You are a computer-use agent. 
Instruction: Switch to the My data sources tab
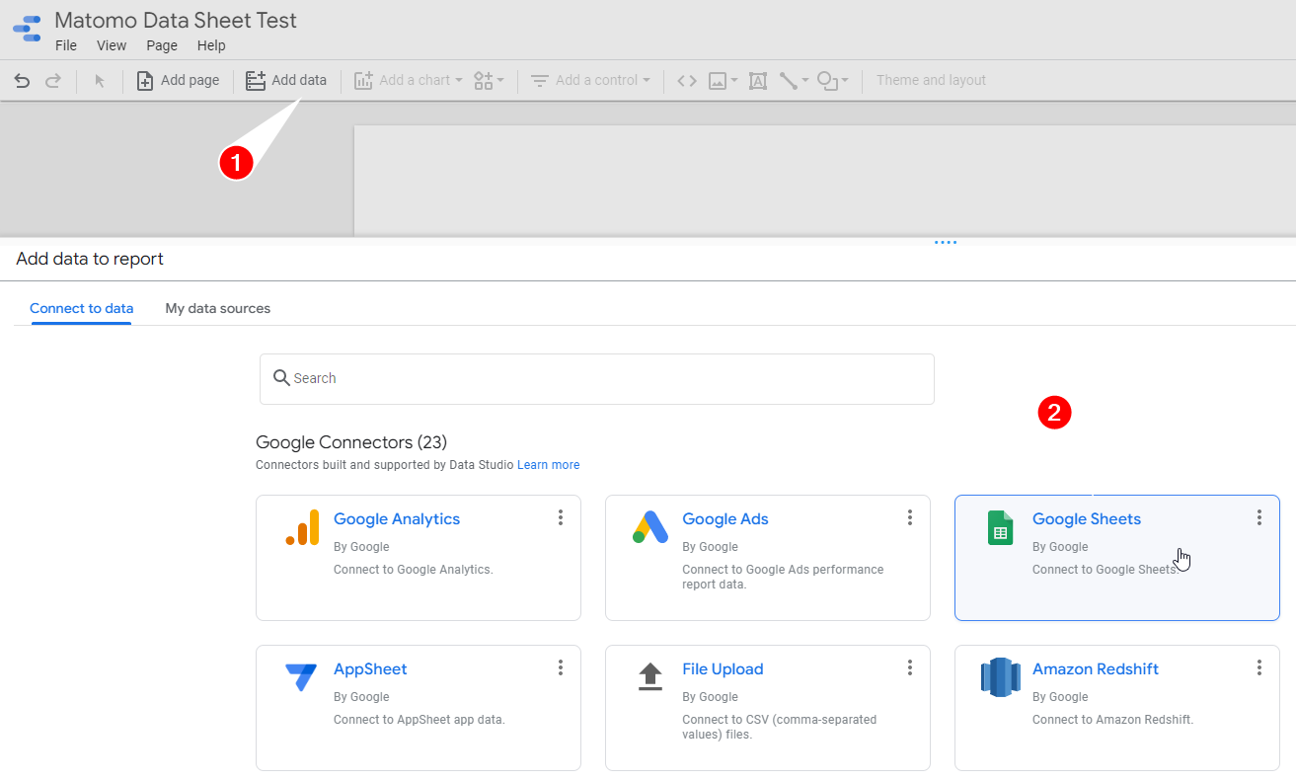pyautogui.click(x=218, y=308)
